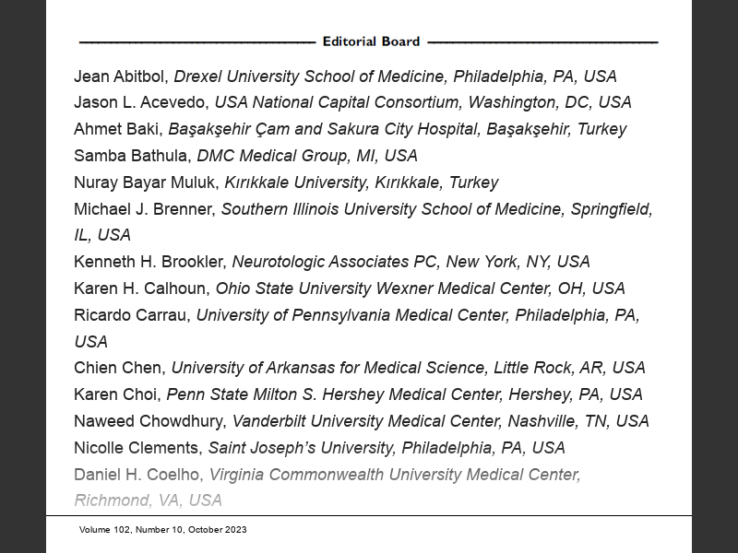
Task: Select the Ahmet Baki name entry
Action: [x=116, y=129]
